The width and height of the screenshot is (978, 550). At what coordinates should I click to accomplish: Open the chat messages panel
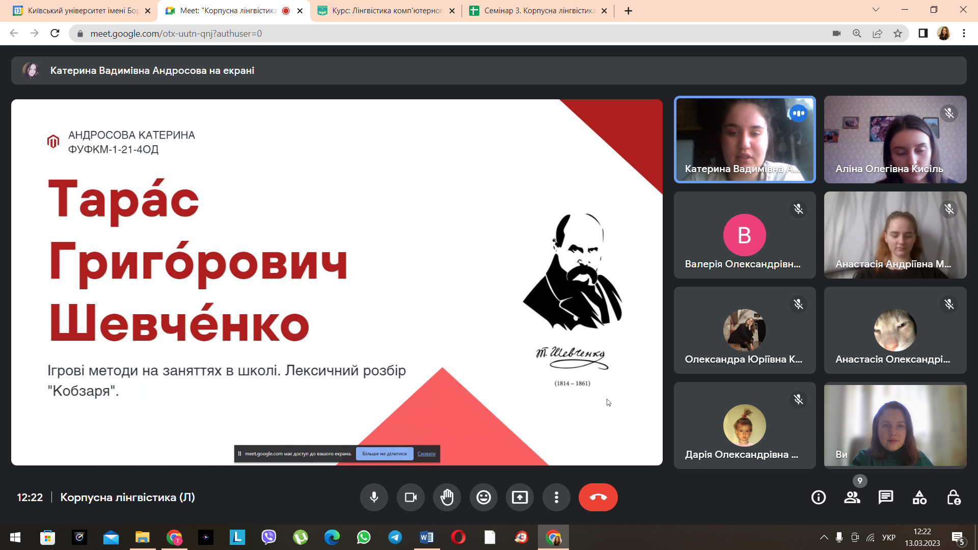tap(886, 498)
